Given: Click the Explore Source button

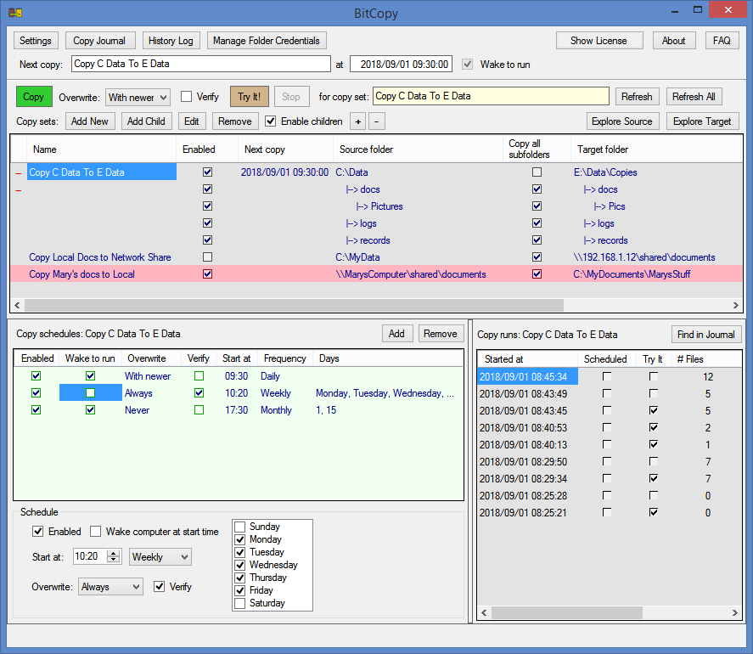Looking at the screenshot, I should click(621, 121).
